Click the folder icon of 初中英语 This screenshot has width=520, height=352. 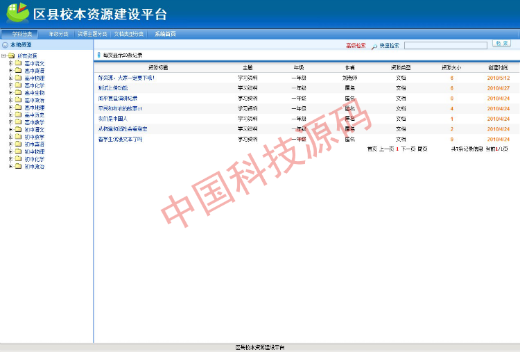click(19, 144)
